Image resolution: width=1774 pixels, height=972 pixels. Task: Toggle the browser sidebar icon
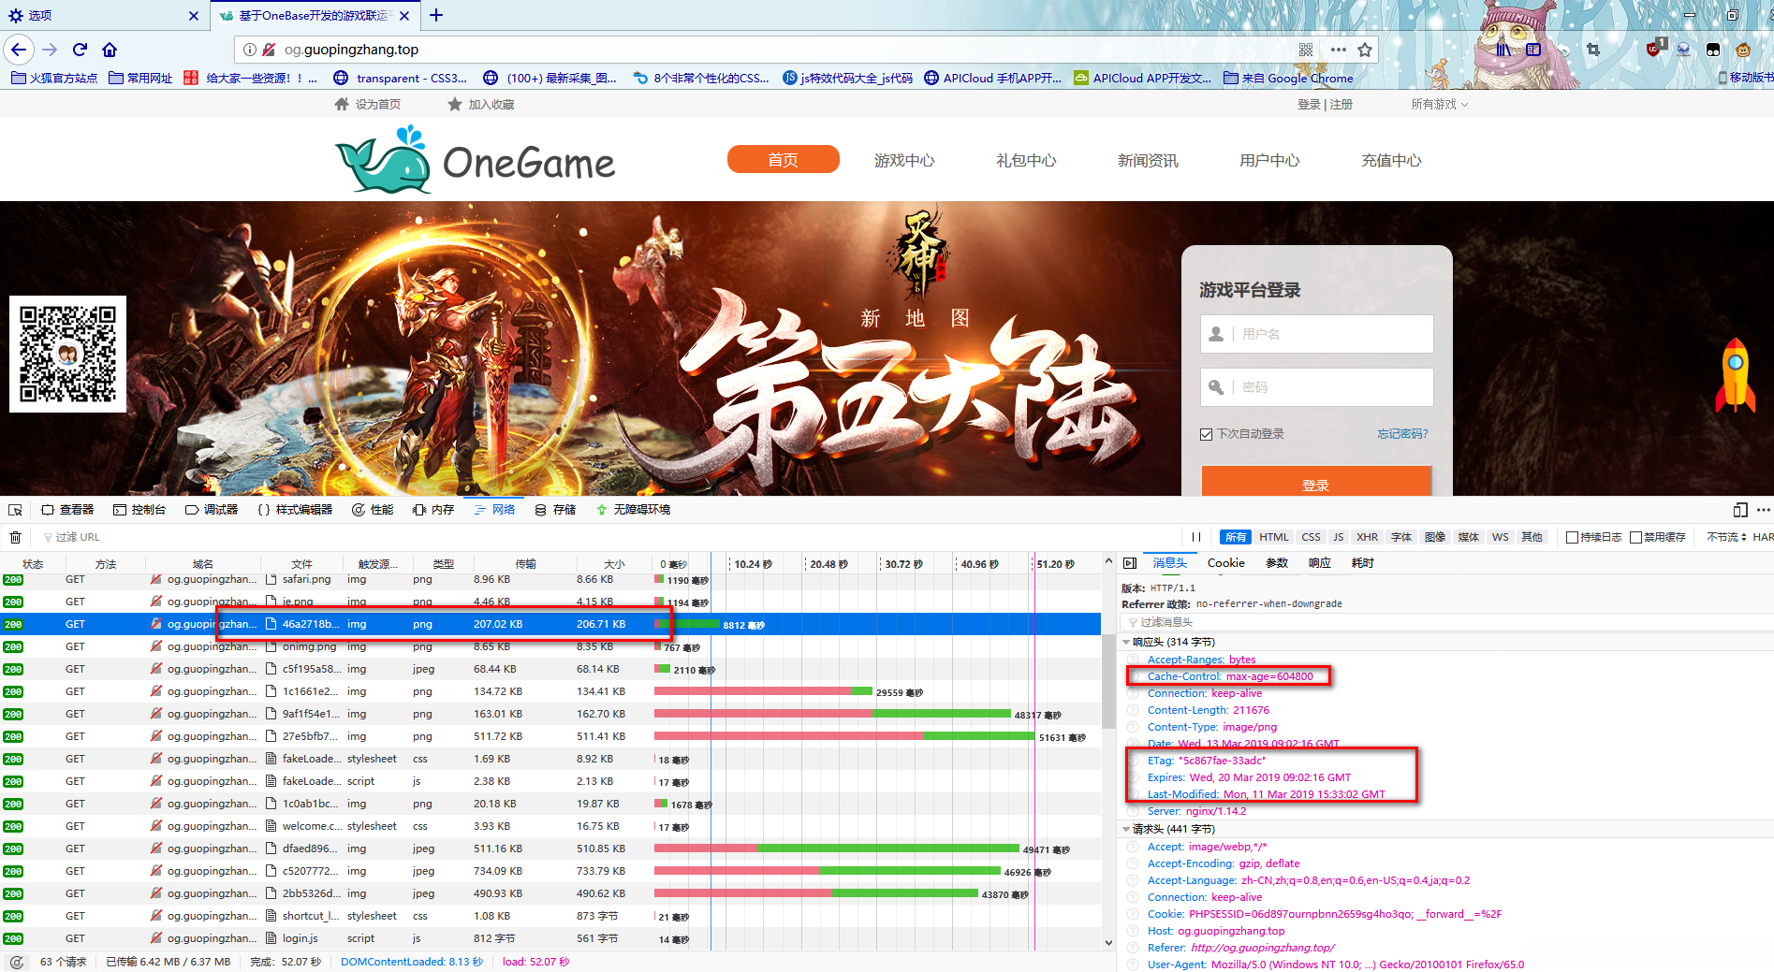pyautogui.click(x=1533, y=50)
